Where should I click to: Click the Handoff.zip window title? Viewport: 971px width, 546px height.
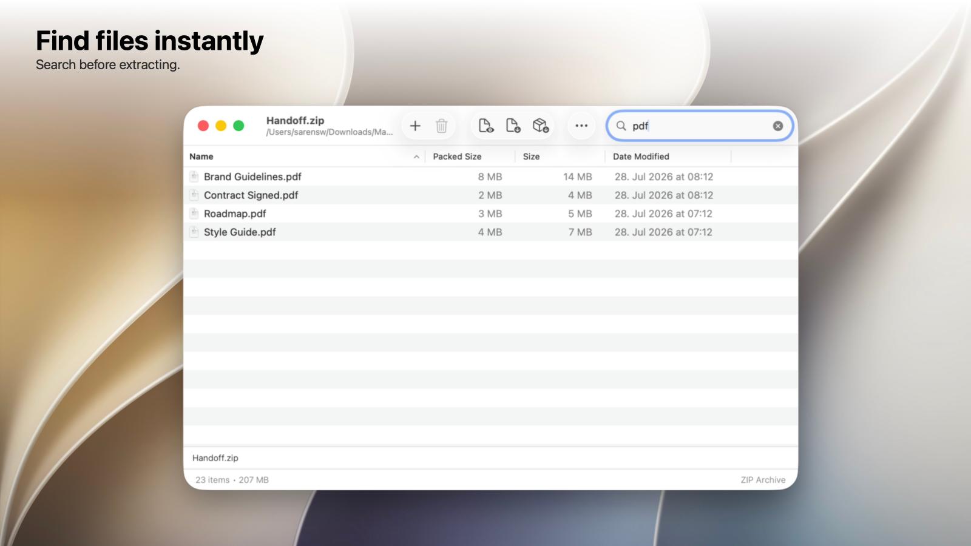click(x=295, y=120)
